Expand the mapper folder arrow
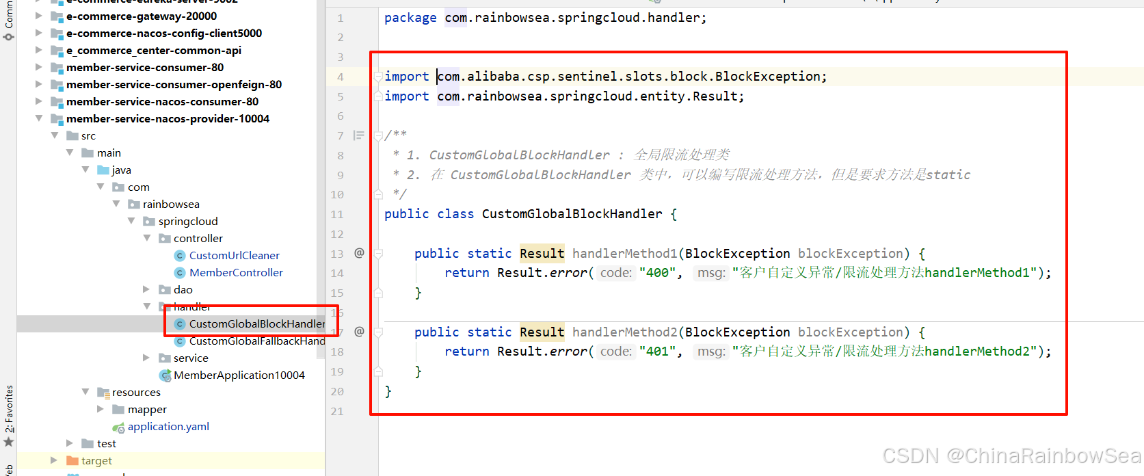This screenshot has width=1144, height=476. pyautogui.click(x=101, y=409)
